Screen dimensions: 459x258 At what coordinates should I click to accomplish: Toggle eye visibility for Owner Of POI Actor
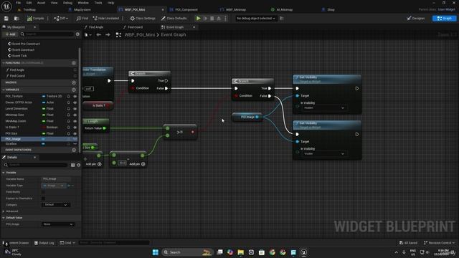[75, 102]
